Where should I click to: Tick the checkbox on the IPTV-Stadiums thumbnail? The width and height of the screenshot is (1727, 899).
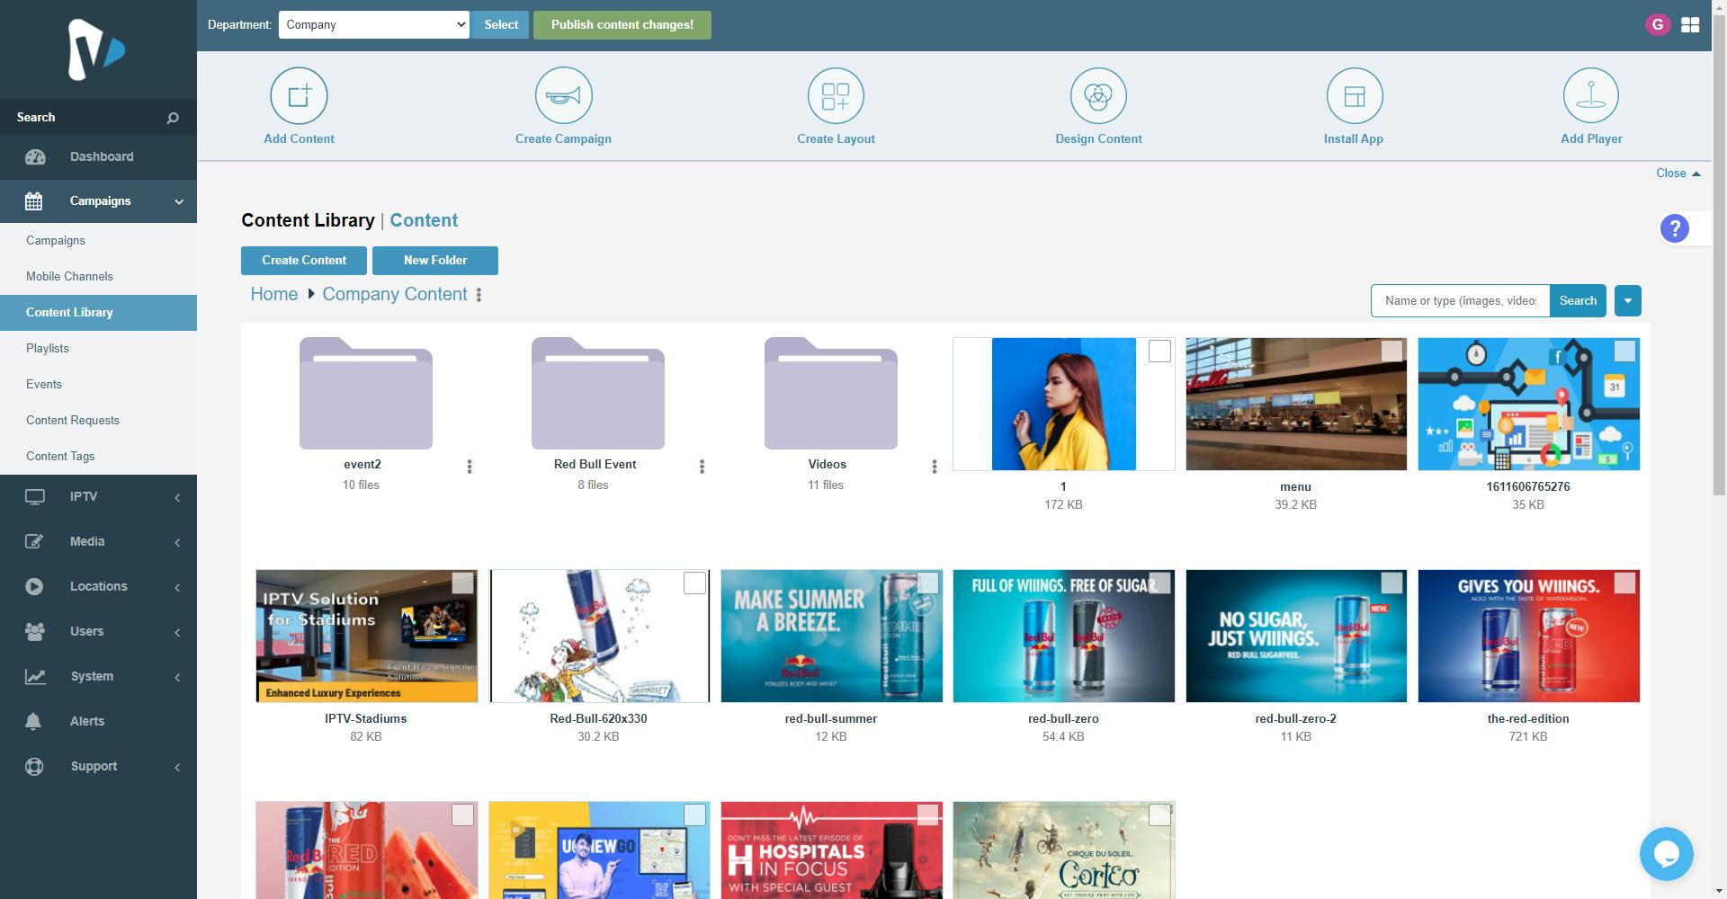(462, 583)
